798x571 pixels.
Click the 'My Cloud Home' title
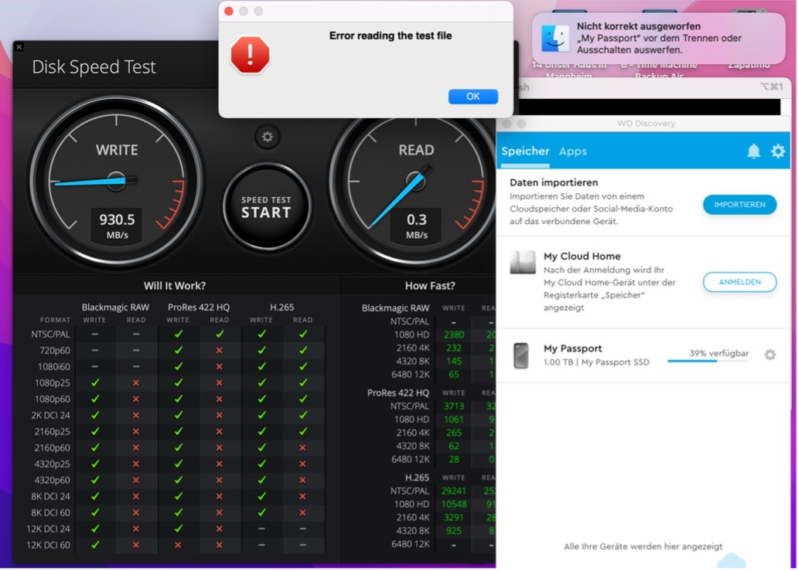click(581, 256)
